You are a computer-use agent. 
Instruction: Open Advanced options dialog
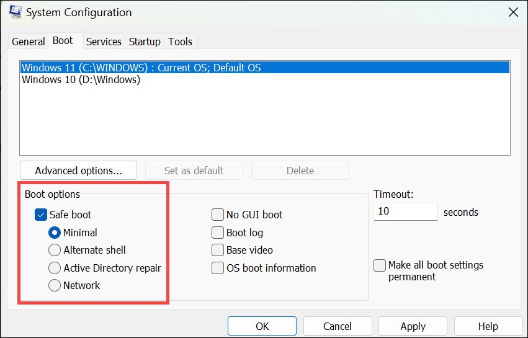[78, 171]
